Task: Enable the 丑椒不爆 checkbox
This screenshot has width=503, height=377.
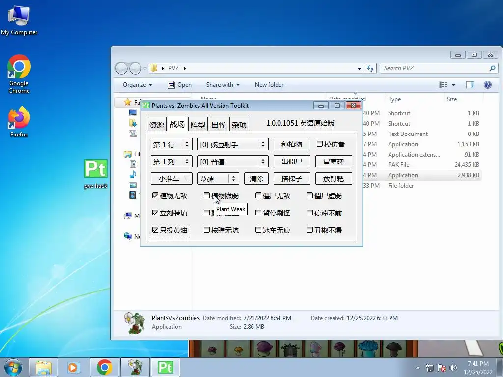Action: (x=310, y=230)
